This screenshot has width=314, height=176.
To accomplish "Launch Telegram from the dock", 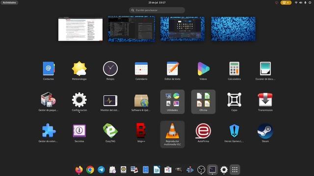I will click(101, 170).
